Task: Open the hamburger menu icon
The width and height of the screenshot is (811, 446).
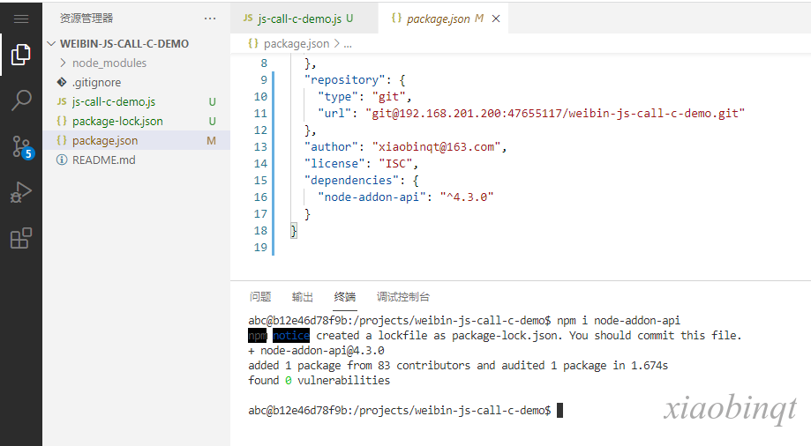Action: pyautogui.click(x=21, y=19)
